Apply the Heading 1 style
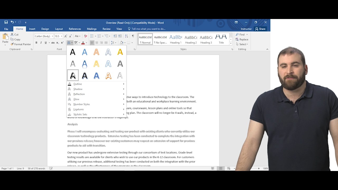The height and width of the screenshot is (190, 338). click(176, 39)
